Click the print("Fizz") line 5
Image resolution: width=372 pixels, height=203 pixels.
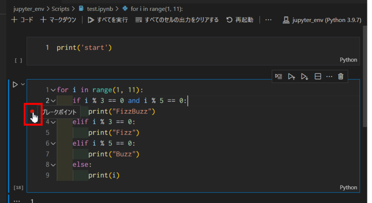114,132
